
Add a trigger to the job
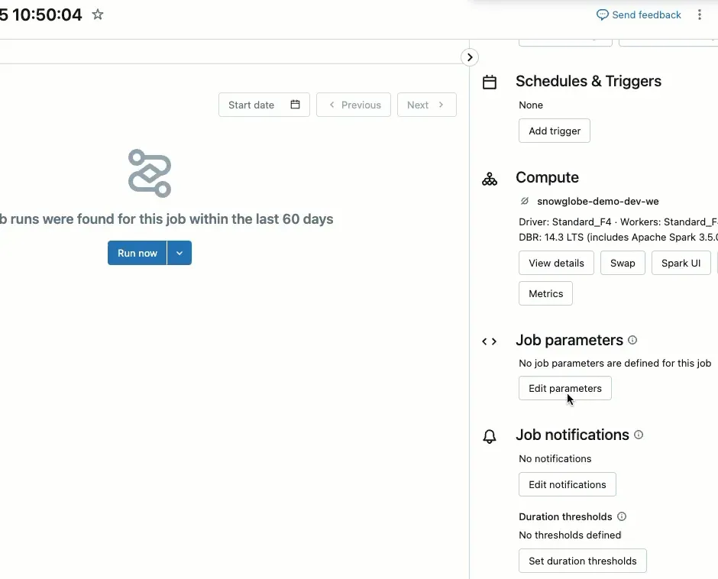tap(555, 131)
